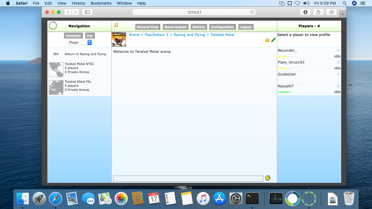Open Safari downloads popover

pos(305,12)
